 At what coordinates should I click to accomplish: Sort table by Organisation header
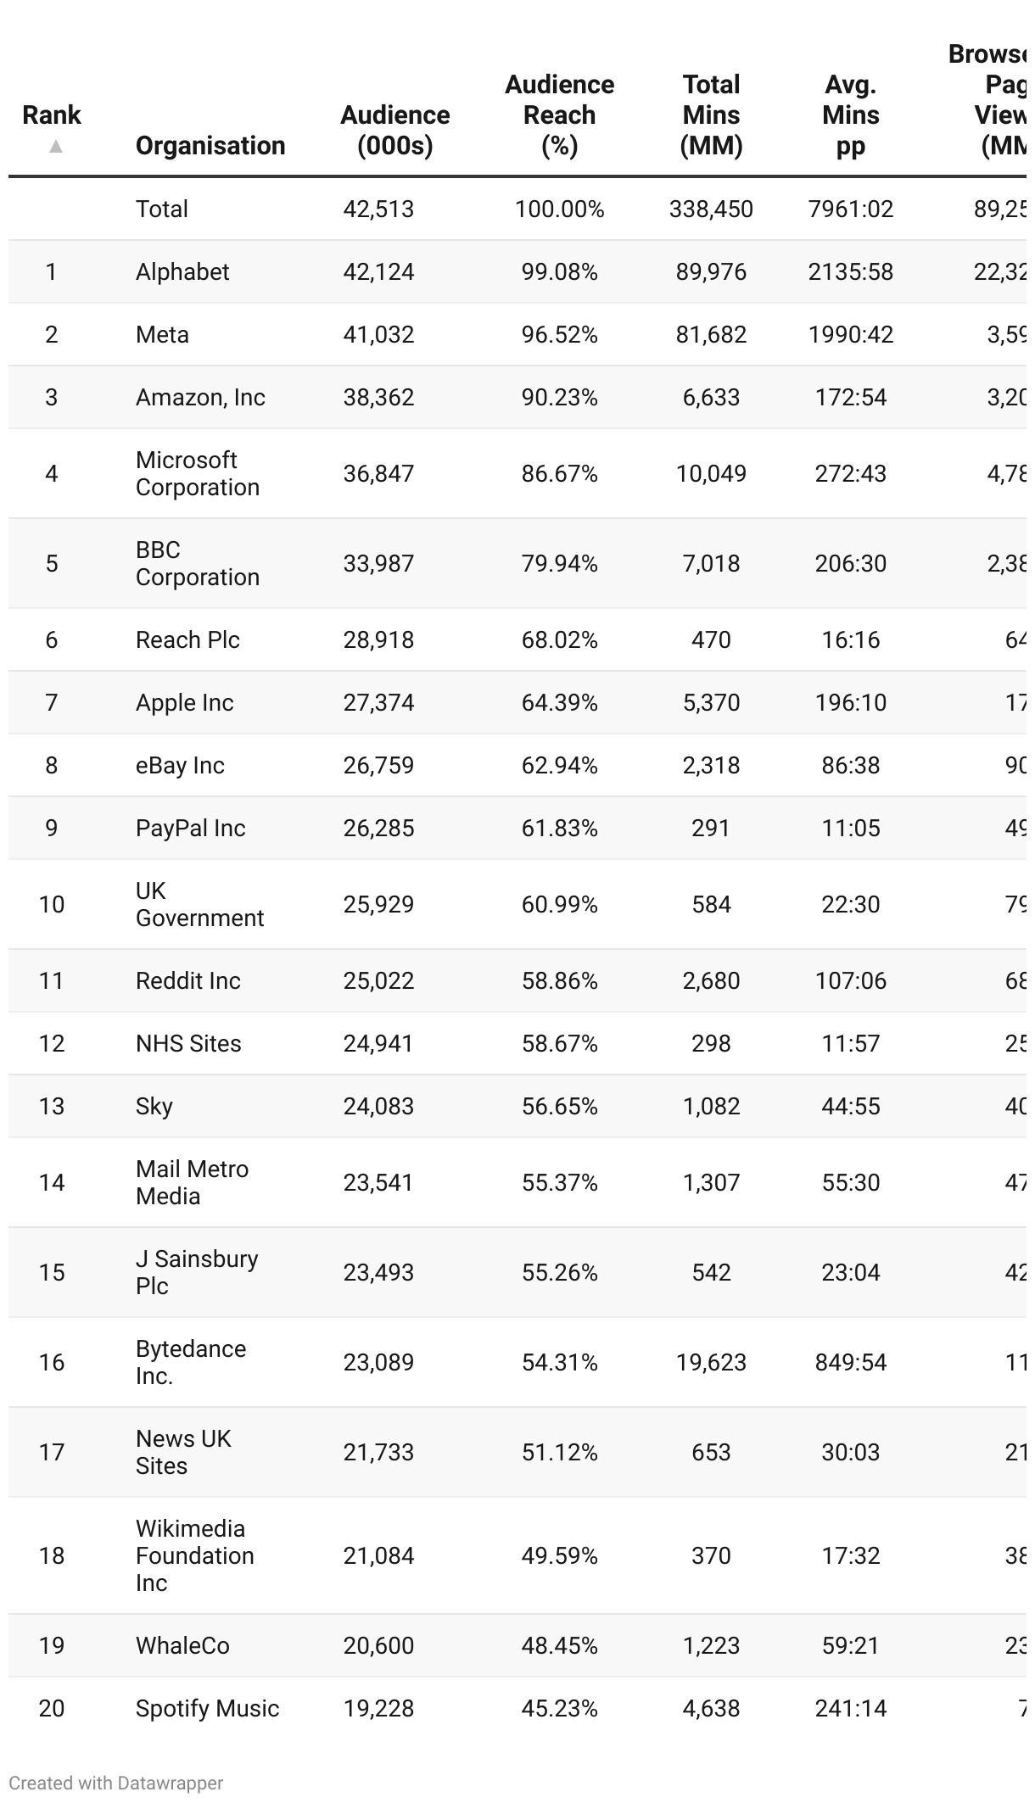[x=210, y=146]
